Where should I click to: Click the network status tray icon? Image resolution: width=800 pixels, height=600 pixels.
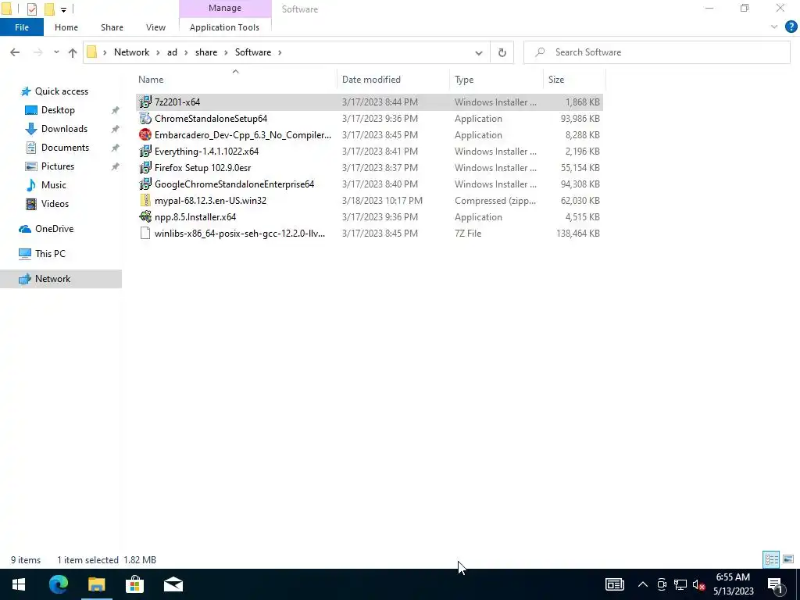(680, 584)
